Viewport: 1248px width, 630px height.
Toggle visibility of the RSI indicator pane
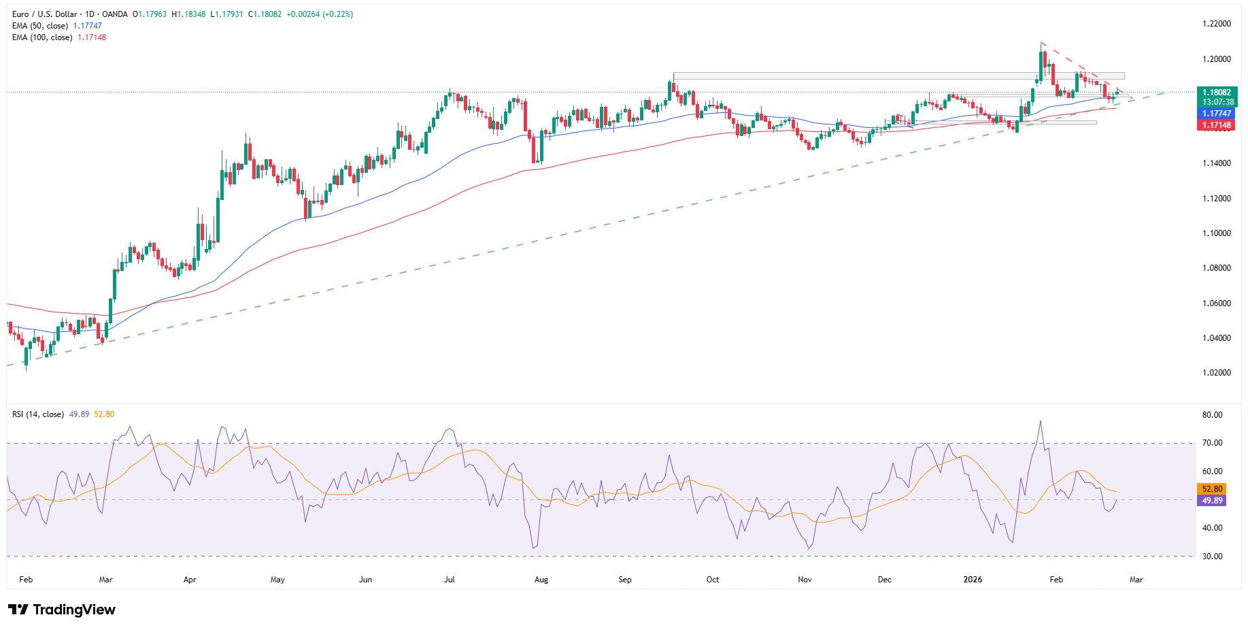37,414
